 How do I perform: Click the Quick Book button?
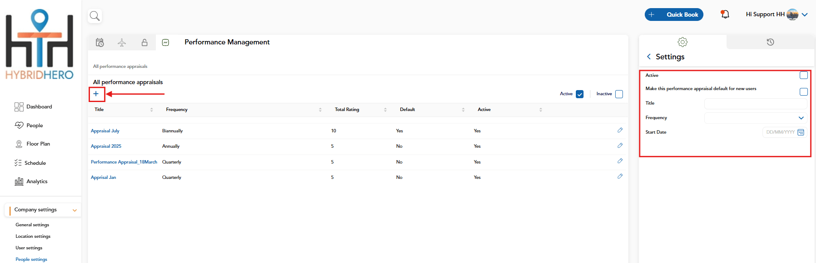[674, 15]
